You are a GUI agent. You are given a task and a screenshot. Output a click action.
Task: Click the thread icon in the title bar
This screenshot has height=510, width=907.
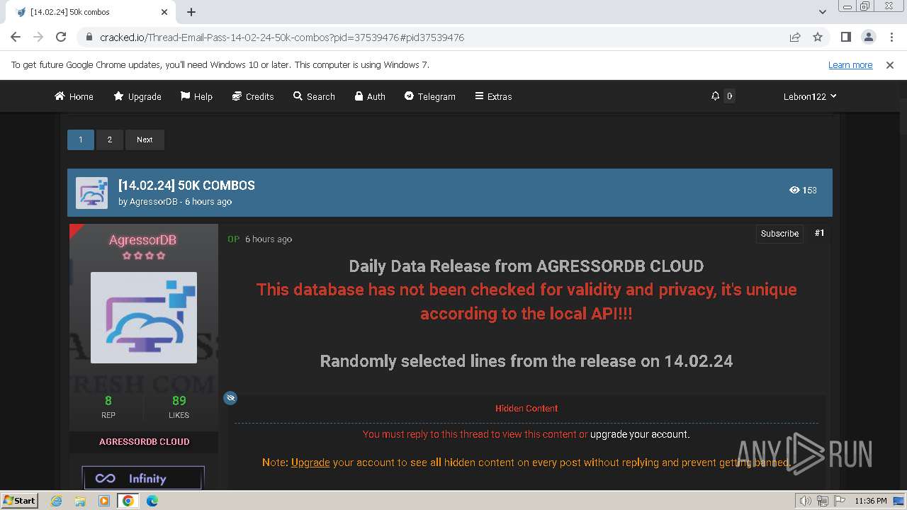[92, 193]
